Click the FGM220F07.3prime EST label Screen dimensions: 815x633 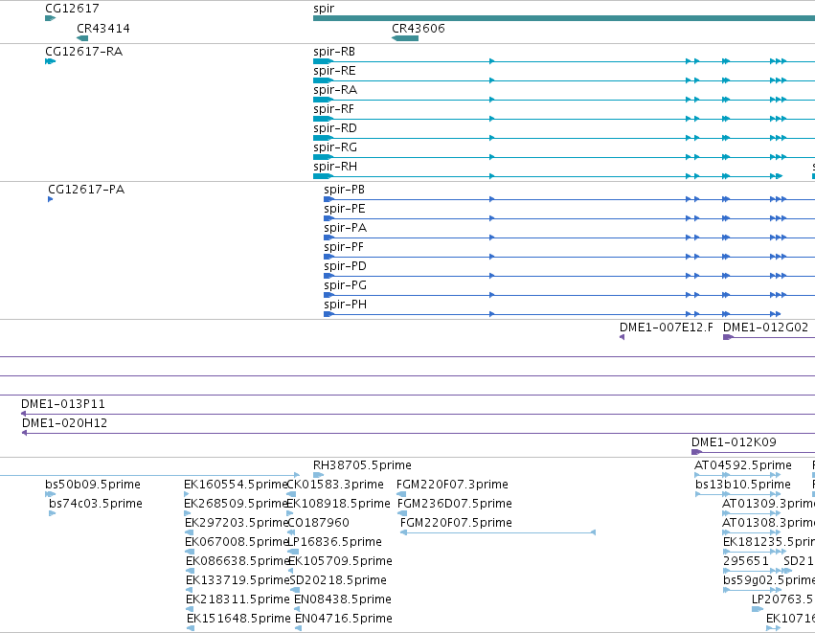pos(452,485)
